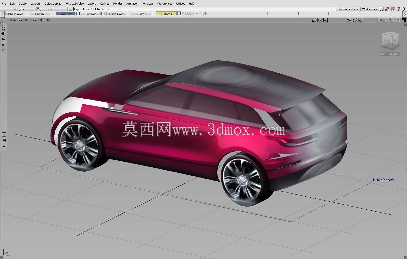Click the object pick mode field
Viewport: 407px width, 259px height.
[x=52, y=9]
